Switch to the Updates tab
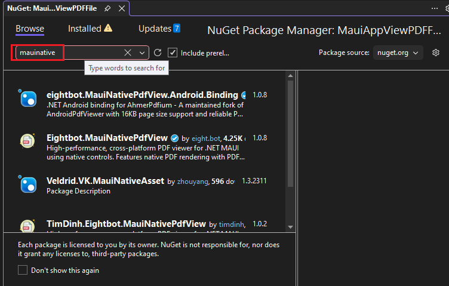This screenshot has width=449, height=286. click(x=155, y=29)
